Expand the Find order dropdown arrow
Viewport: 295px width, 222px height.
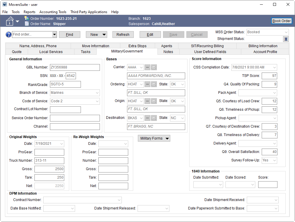pyautogui.click(x=54, y=34)
